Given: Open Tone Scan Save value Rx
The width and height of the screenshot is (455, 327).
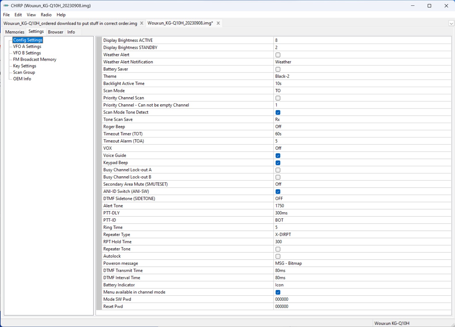Looking at the screenshot, I should click(362, 119).
